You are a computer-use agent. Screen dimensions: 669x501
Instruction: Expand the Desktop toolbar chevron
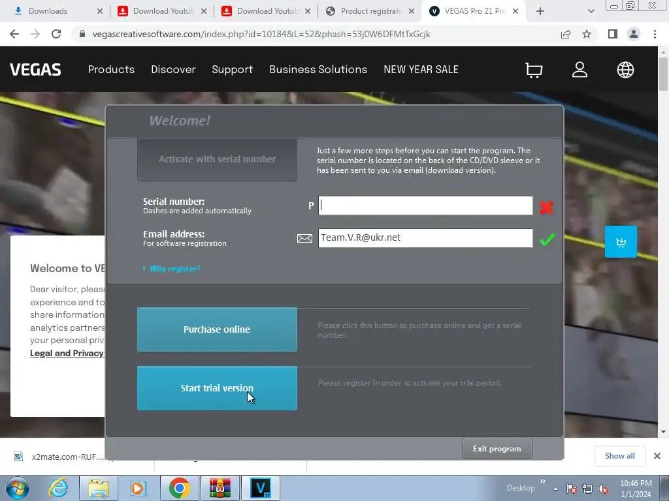click(542, 481)
